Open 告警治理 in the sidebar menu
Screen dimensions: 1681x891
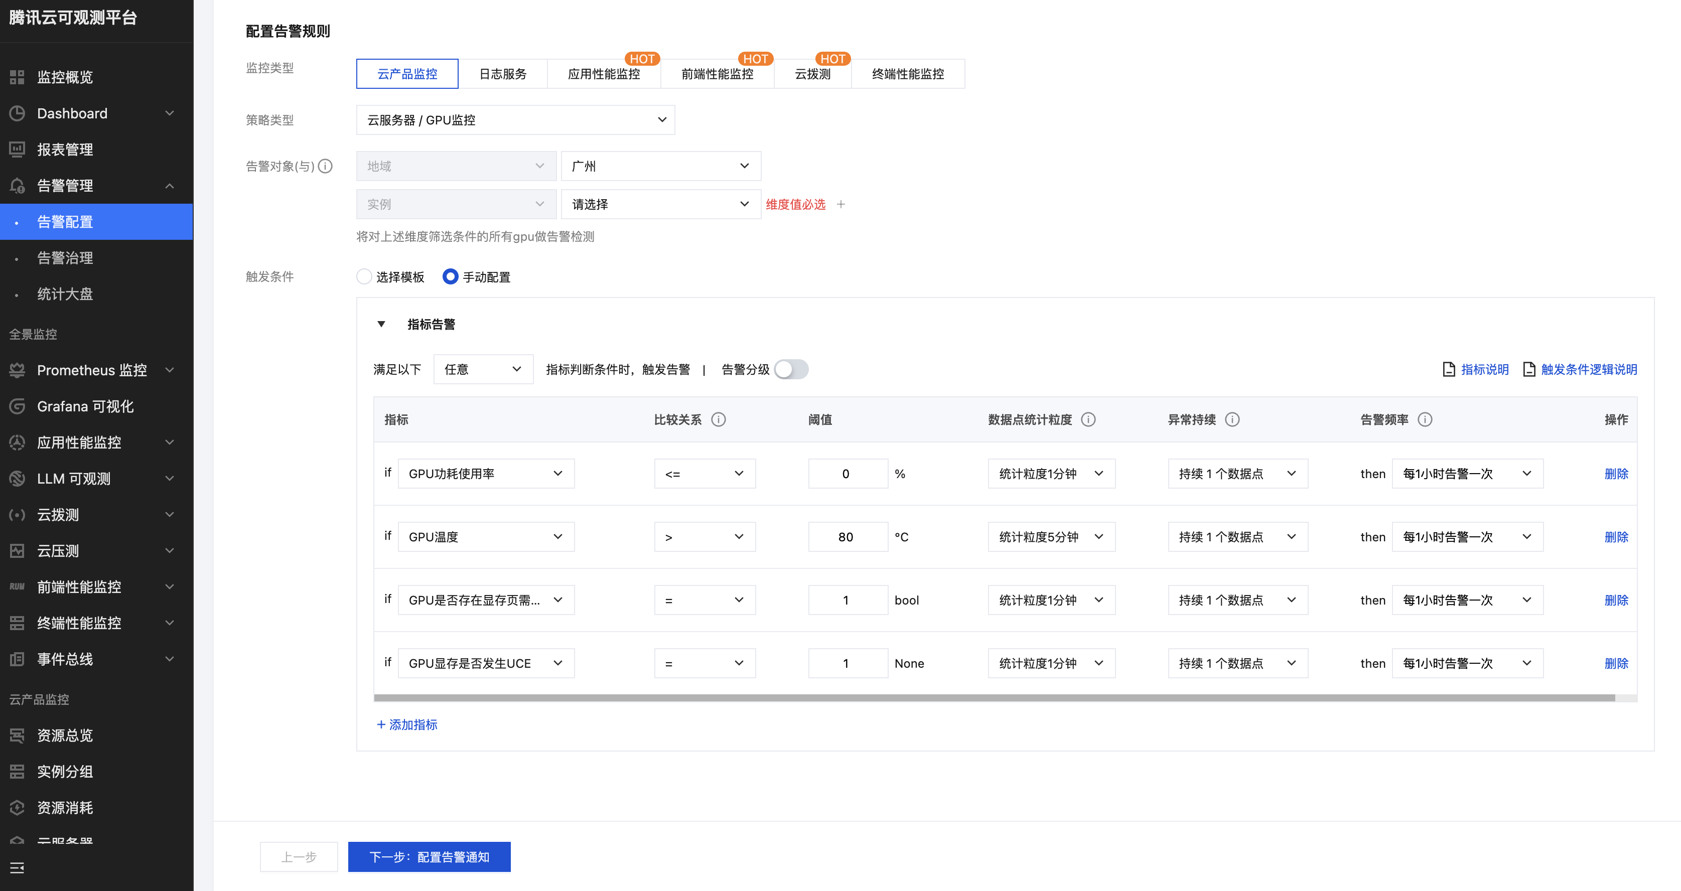(65, 258)
